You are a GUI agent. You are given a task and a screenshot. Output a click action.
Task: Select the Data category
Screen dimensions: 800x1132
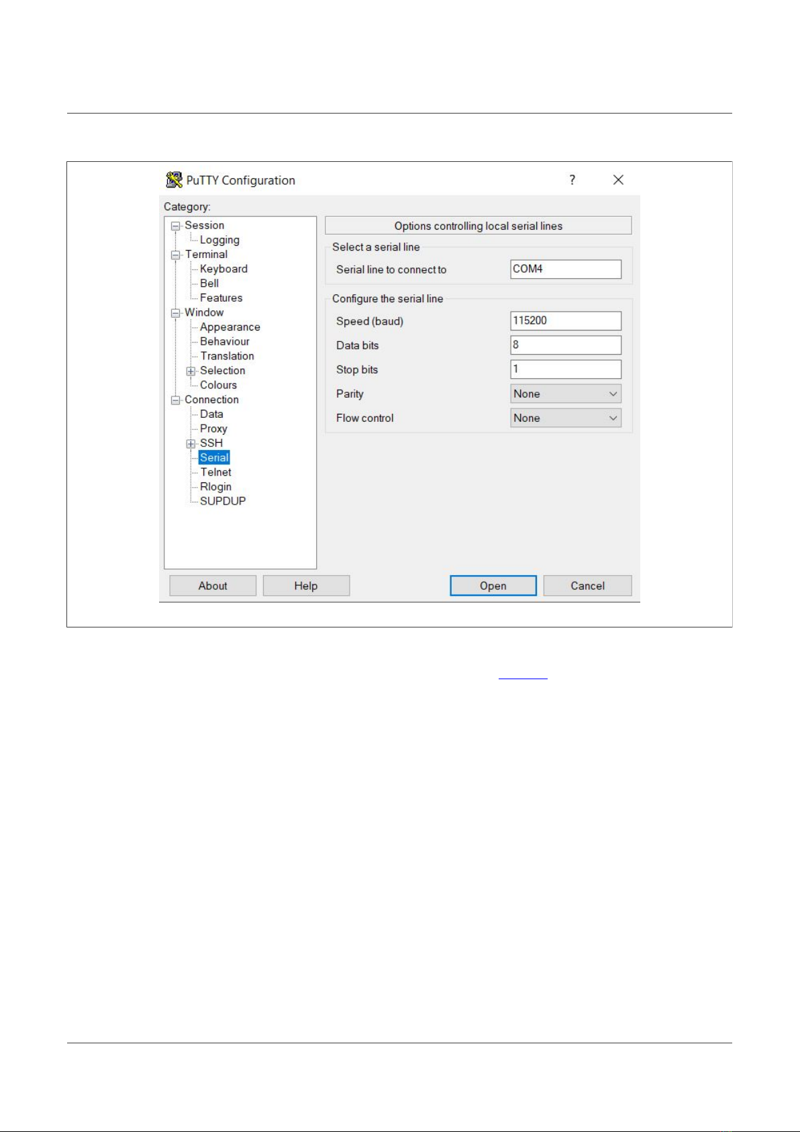coord(211,414)
